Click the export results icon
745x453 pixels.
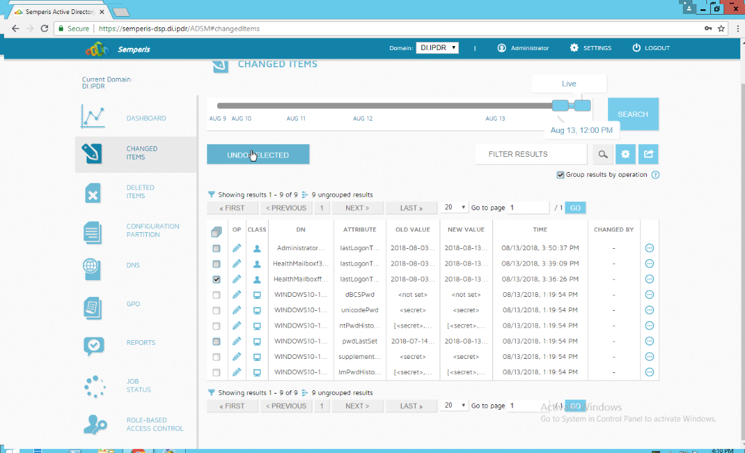click(648, 154)
